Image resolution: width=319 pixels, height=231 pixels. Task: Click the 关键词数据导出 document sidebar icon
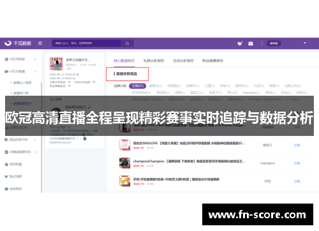click(6, 152)
